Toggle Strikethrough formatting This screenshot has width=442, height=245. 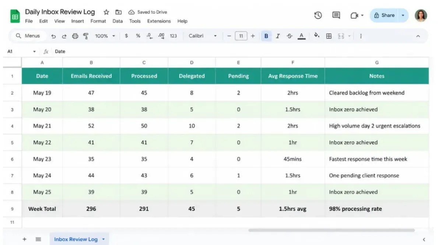[290, 36]
